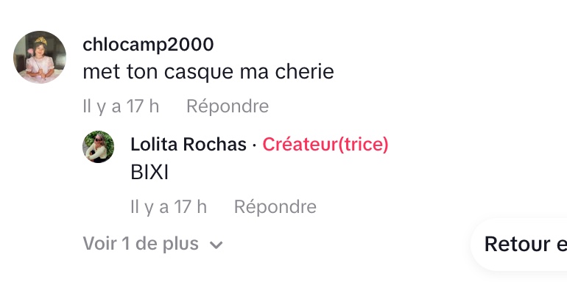567x282 pixels.
Task: Click the word "Rochas" in the creator name
Action: coord(215,145)
